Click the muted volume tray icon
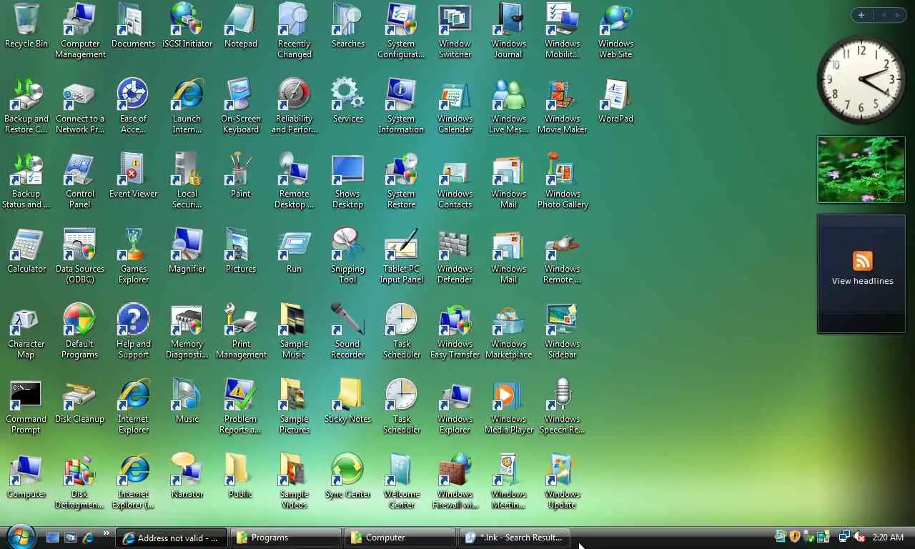The image size is (915, 549). (x=859, y=537)
